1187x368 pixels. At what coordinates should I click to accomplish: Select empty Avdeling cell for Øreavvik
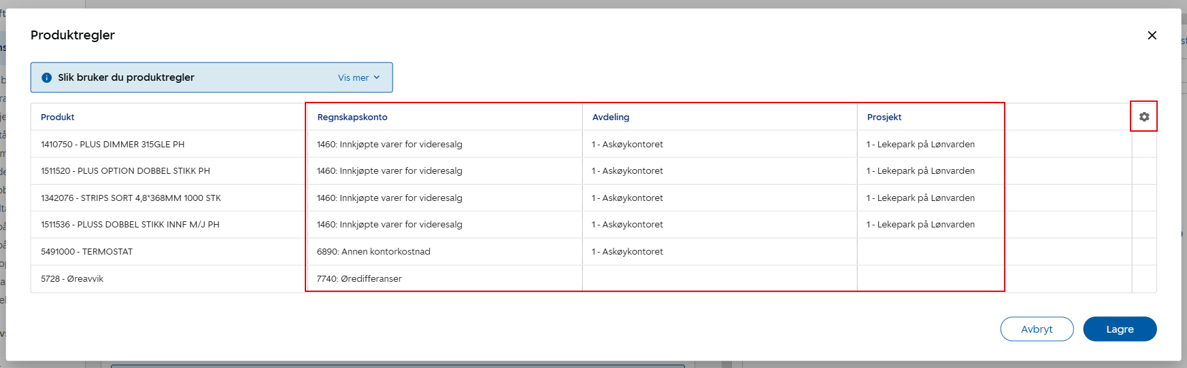coord(720,279)
